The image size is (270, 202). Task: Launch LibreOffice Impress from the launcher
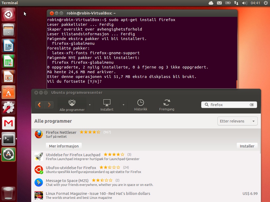pyautogui.click(x=8, y=77)
